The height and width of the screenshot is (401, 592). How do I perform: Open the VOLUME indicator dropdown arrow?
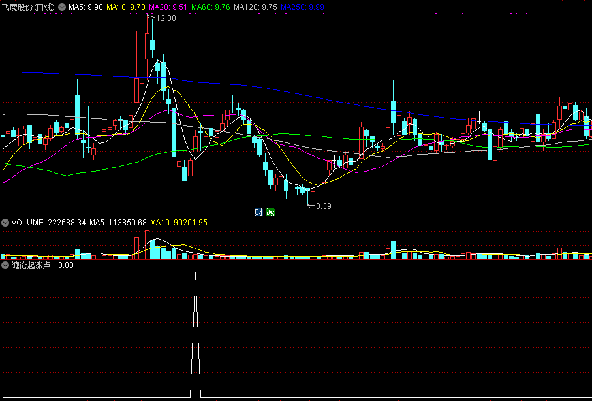coord(5,223)
